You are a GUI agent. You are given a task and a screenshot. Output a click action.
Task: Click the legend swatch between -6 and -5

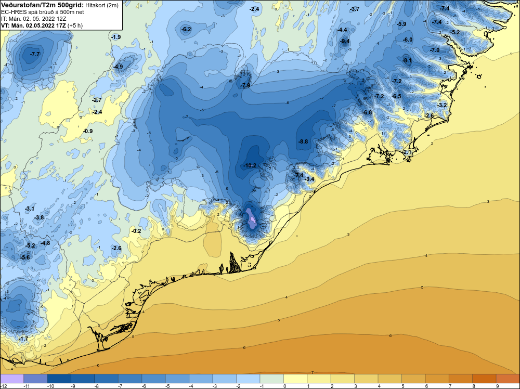coord(153,379)
